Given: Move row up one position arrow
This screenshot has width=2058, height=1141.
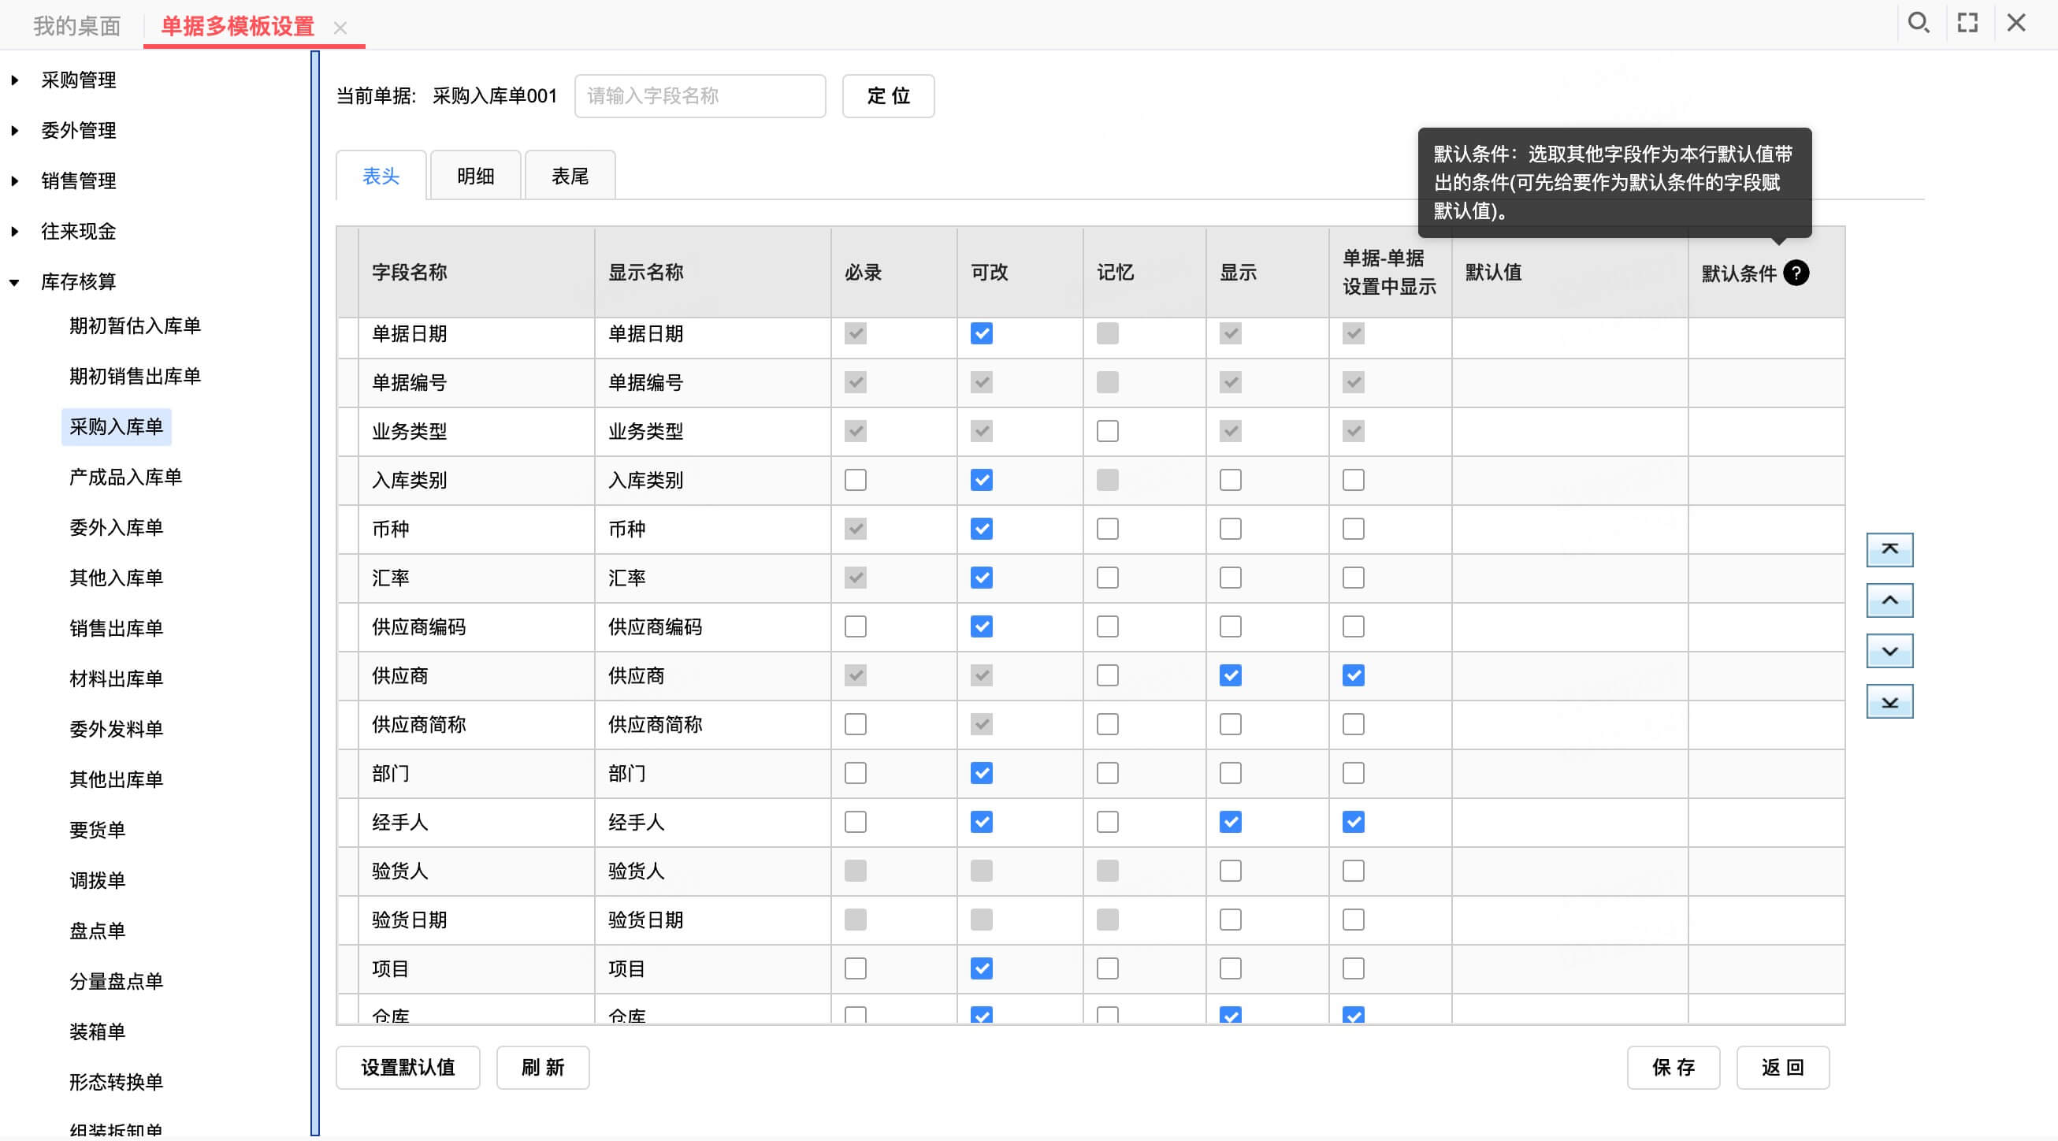Looking at the screenshot, I should click(1889, 600).
